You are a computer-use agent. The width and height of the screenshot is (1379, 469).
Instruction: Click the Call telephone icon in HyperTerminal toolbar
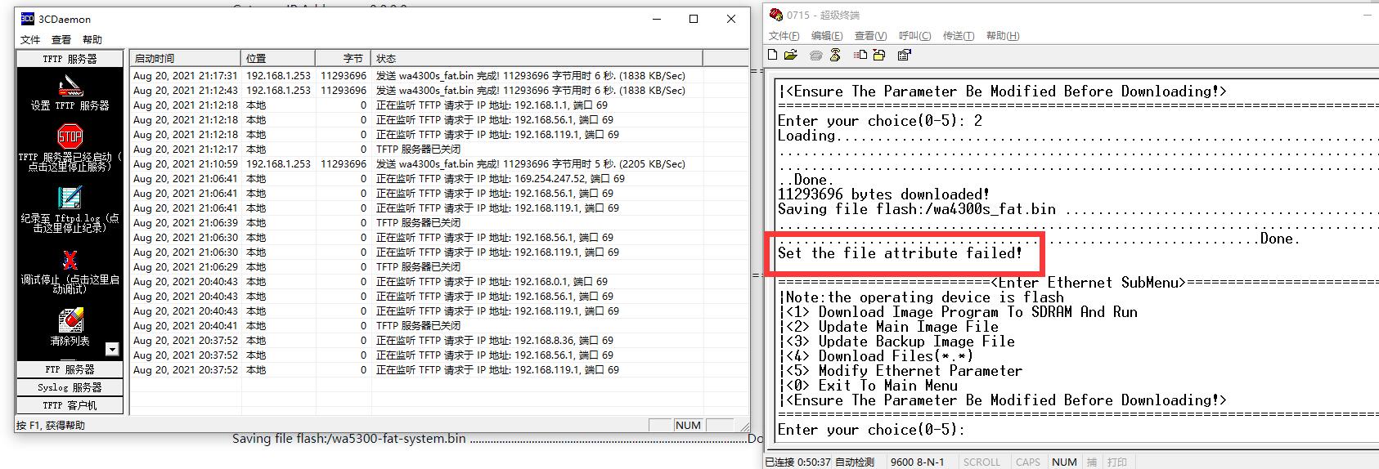[815, 55]
